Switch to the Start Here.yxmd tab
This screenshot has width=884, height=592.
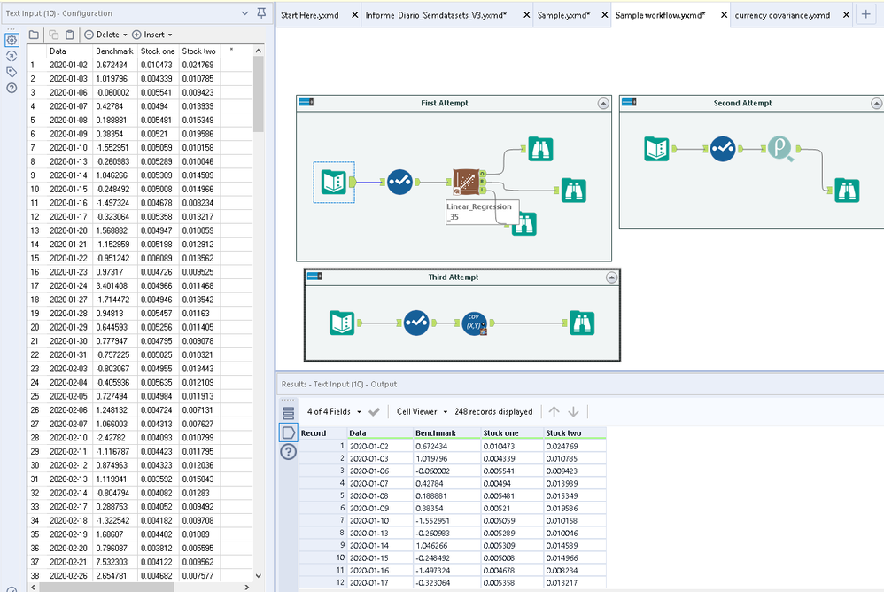click(312, 15)
